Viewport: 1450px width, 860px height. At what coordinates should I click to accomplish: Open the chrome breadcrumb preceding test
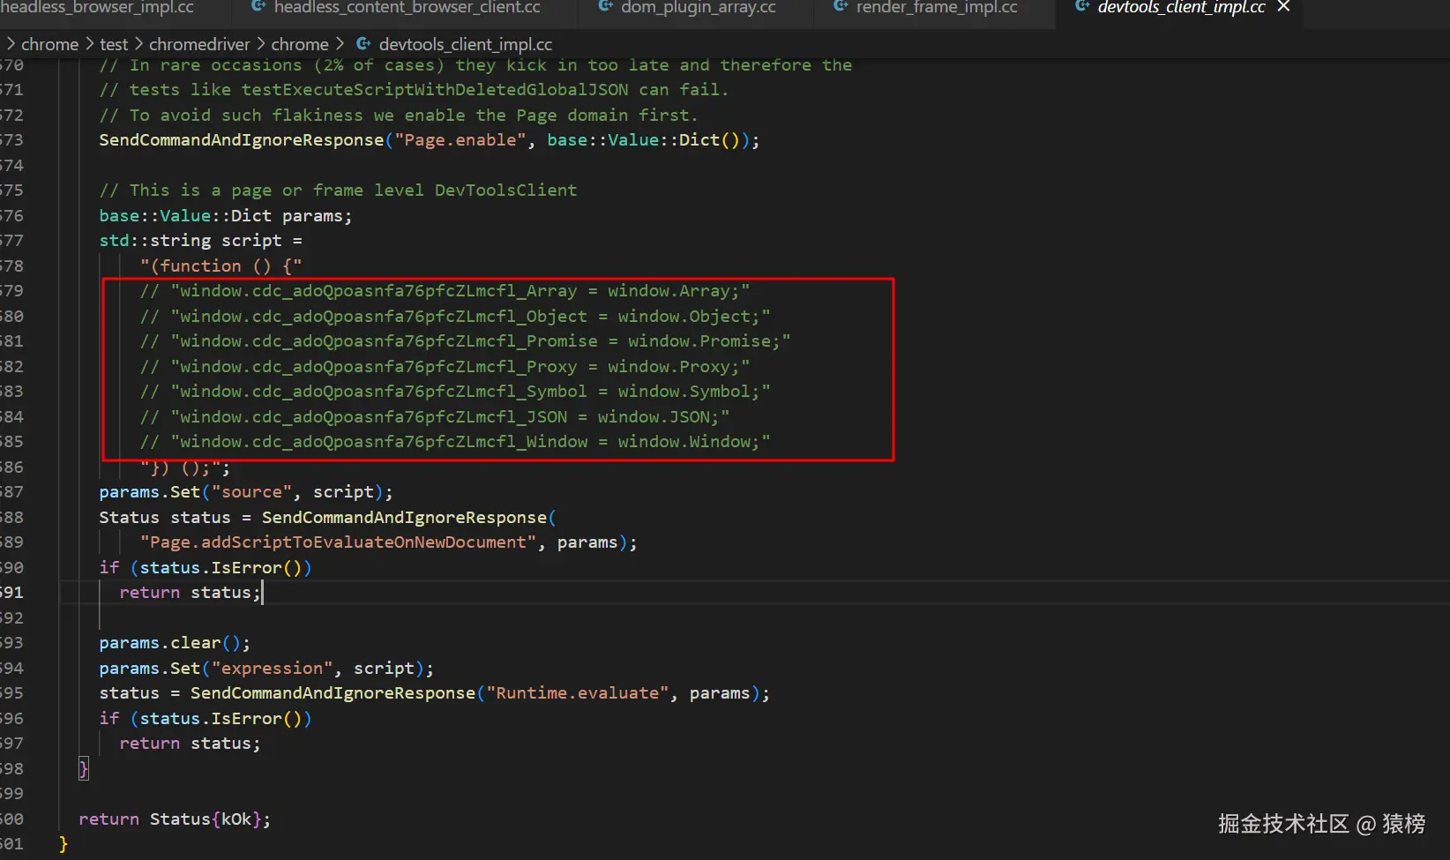tap(49, 44)
